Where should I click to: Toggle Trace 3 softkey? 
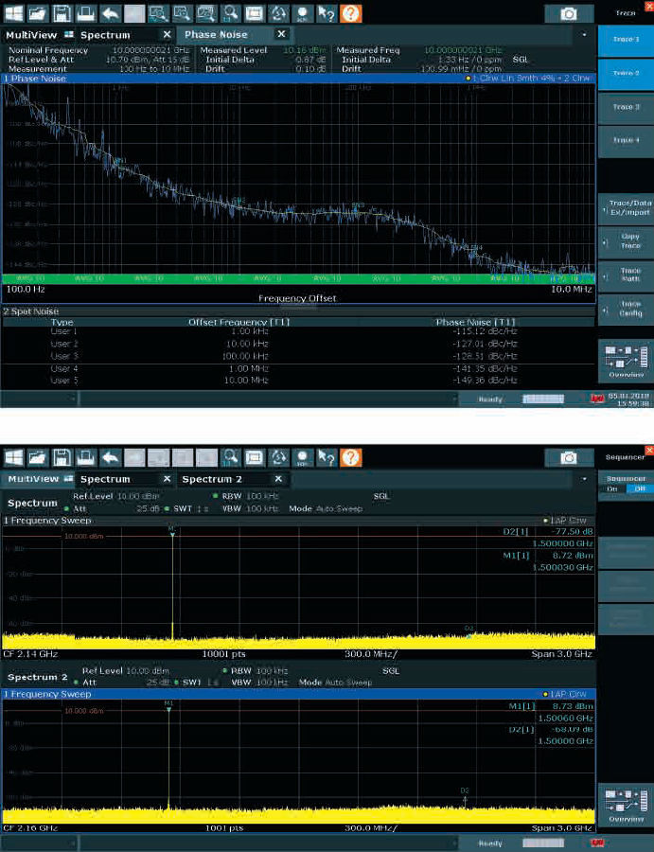(x=626, y=108)
